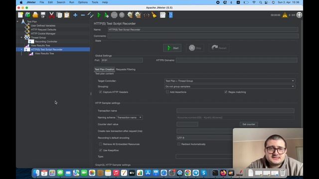Click the Reset Search broom icon
This screenshot has height=179, width=319.
pos(154,15)
